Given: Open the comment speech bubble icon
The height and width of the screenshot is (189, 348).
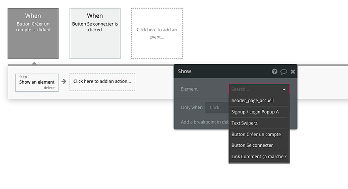Looking at the screenshot, I should pyautogui.click(x=283, y=72).
